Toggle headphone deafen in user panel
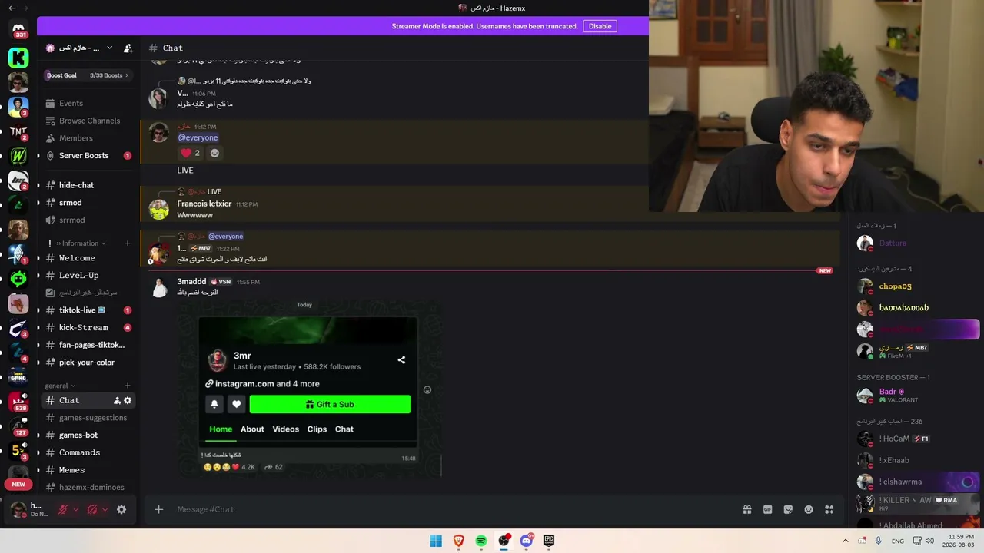 (x=92, y=509)
